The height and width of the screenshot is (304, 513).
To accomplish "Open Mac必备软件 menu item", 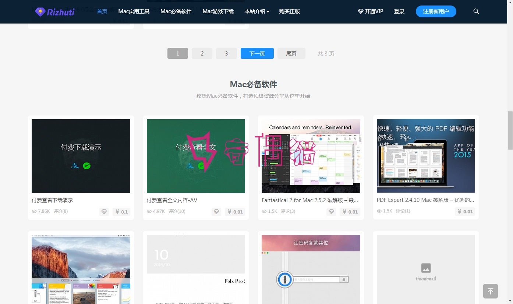I will click(x=176, y=11).
